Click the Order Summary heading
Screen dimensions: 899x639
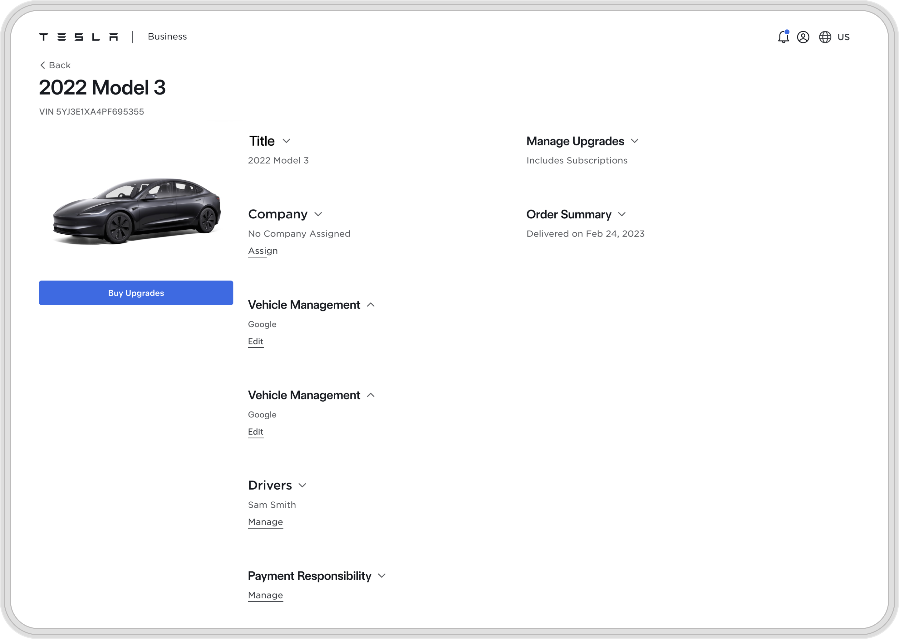569,214
